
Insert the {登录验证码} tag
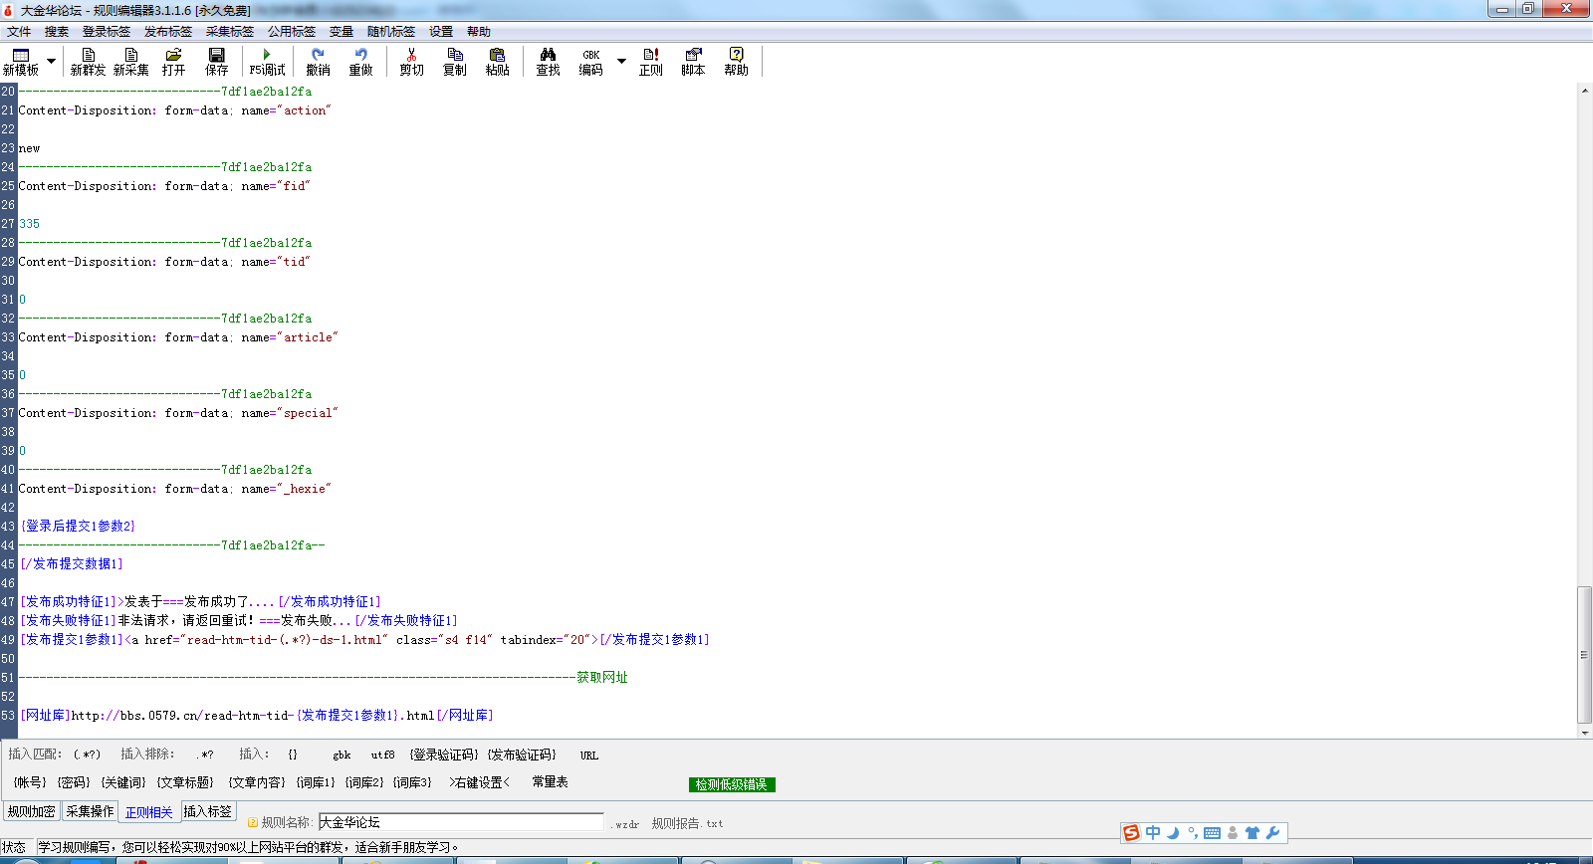[444, 755]
